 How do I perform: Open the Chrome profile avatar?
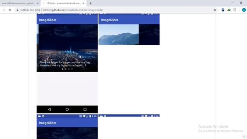click(244, 10)
